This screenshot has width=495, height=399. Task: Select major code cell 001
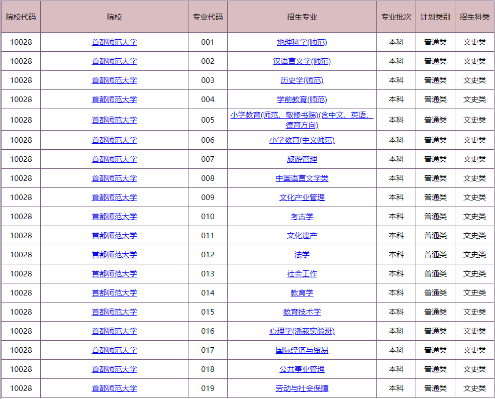(208, 42)
